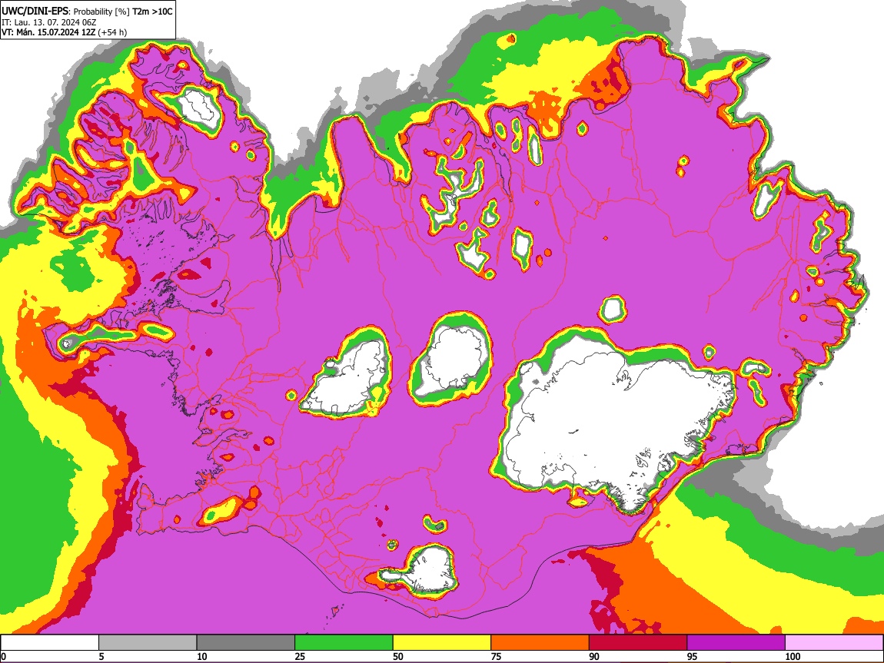Click the light gray 5–10% legend swatch

click(x=148, y=642)
